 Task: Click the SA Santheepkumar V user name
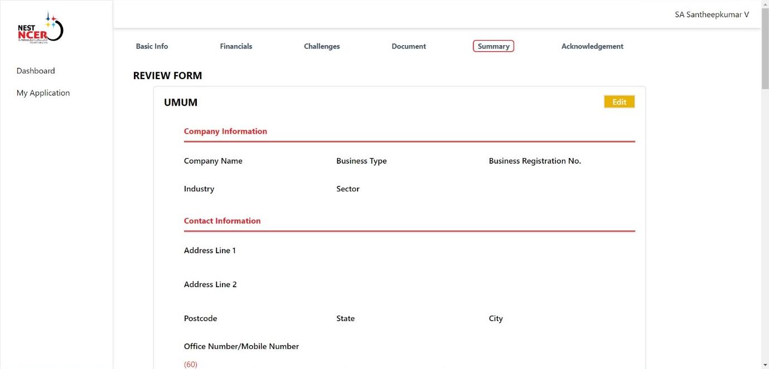coord(712,14)
